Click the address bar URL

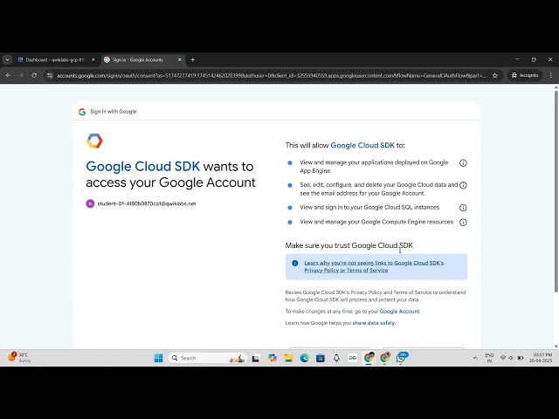pyautogui.click(x=272, y=76)
